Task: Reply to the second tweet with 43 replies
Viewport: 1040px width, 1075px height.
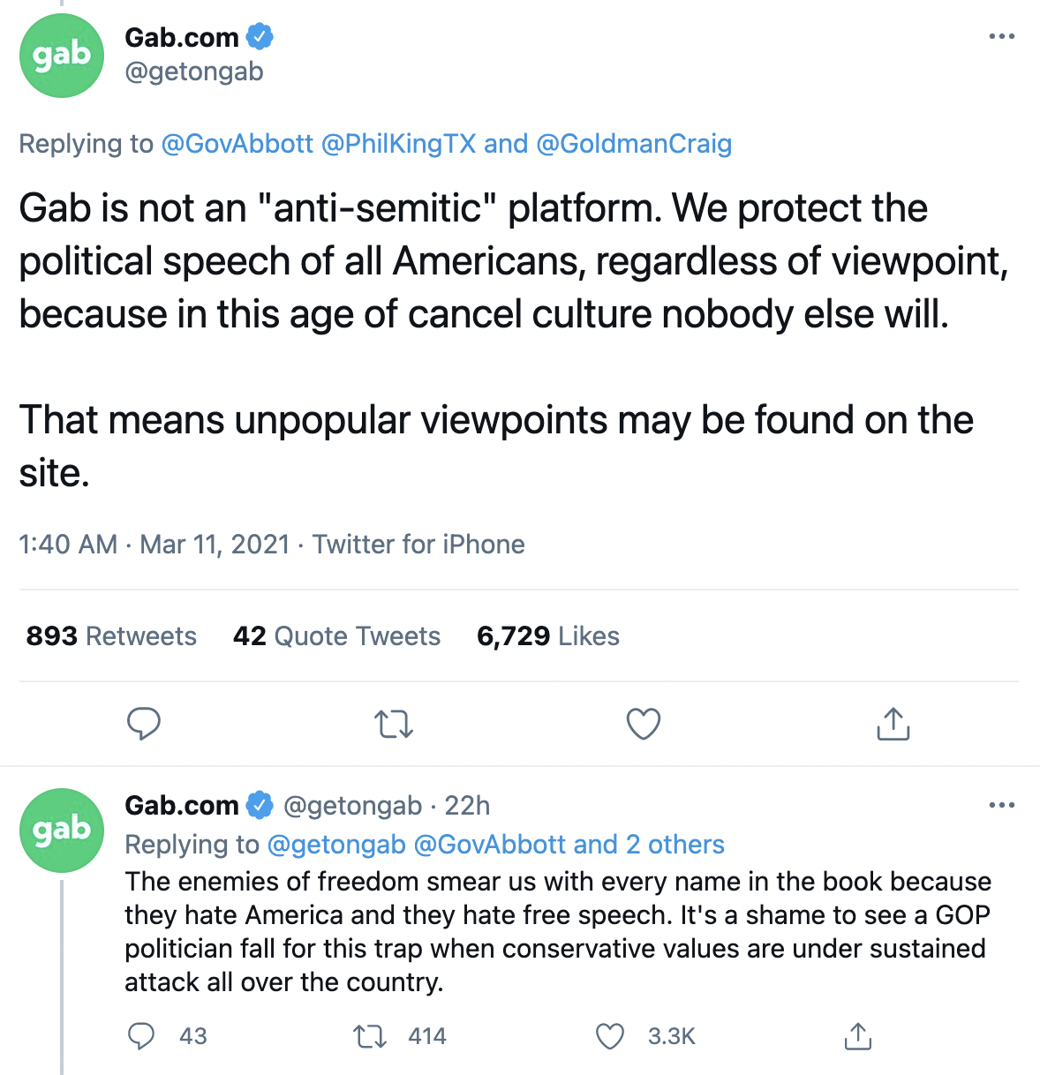Action: tap(141, 1035)
